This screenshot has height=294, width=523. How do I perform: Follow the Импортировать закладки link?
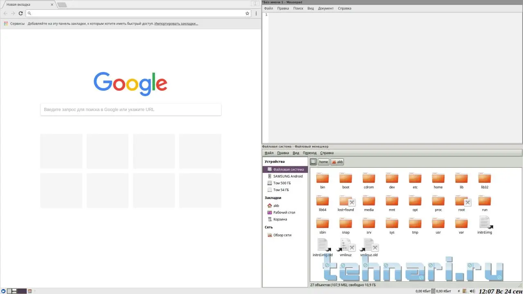(176, 24)
